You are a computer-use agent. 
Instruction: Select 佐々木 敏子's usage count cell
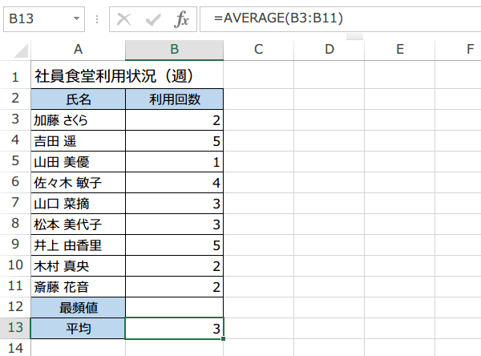click(x=174, y=183)
